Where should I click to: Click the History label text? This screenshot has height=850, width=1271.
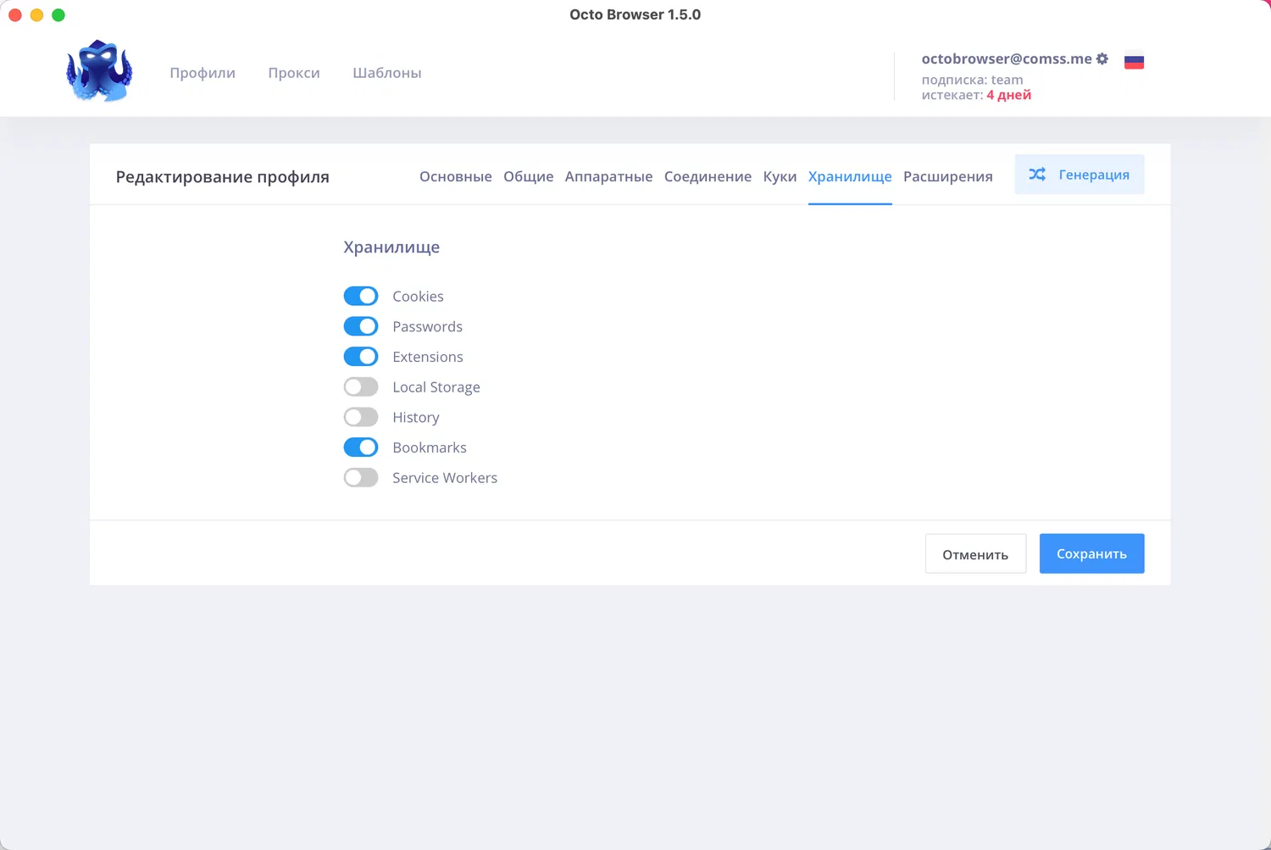[x=416, y=418]
